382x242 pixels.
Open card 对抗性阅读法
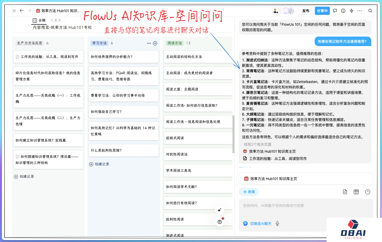[x=198, y=154]
